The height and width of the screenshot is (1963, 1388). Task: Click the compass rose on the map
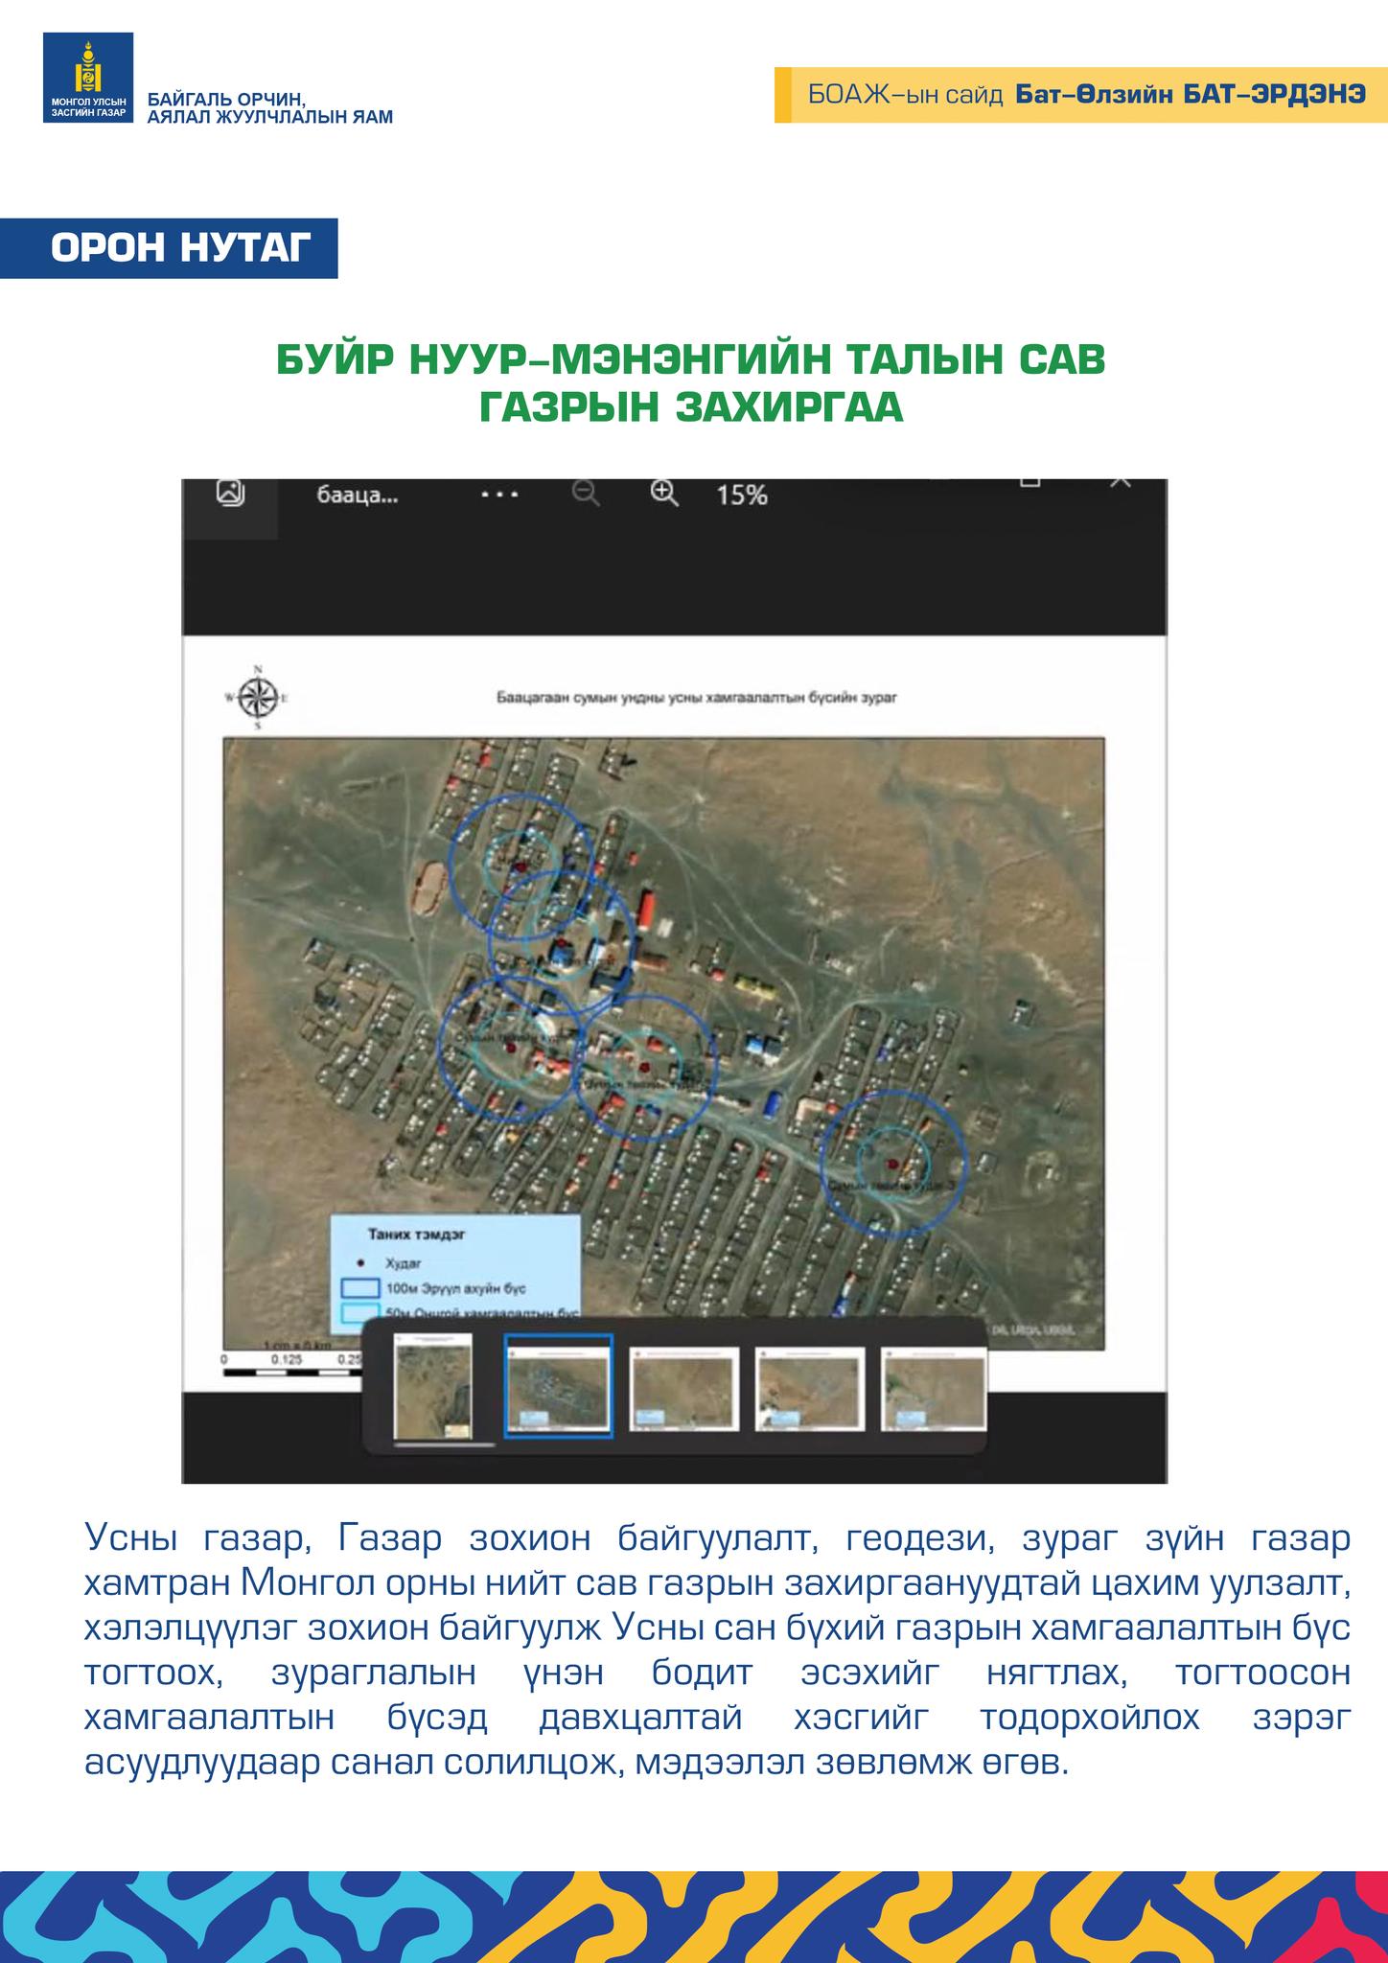coord(257,698)
